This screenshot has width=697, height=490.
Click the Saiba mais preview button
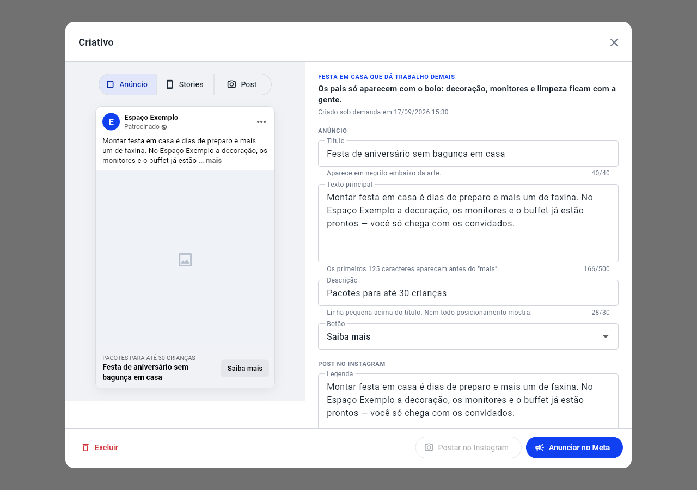pyautogui.click(x=245, y=369)
